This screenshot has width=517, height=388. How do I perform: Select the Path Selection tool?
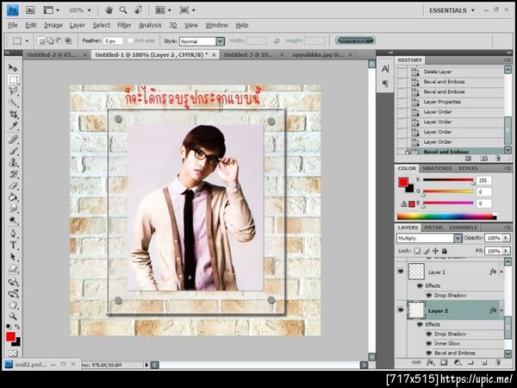click(x=13, y=256)
